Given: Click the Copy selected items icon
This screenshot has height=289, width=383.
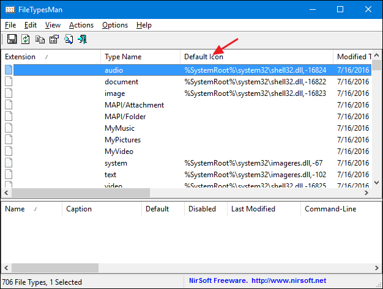Looking at the screenshot, I should [40, 40].
